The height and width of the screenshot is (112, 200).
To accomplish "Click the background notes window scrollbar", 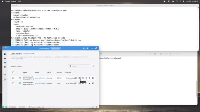I will tap(197, 89).
